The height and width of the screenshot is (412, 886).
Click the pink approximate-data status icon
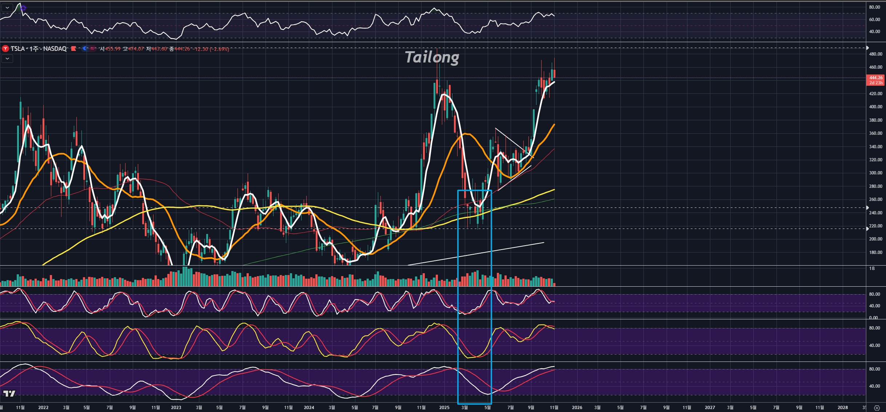tap(92, 49)
